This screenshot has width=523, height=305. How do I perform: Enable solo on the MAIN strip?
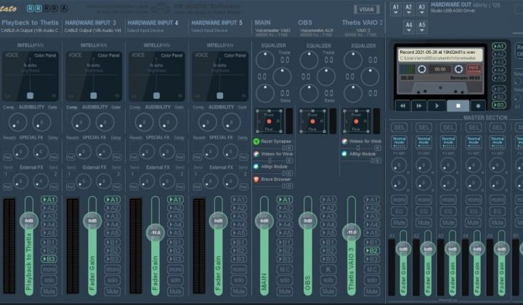285,279
